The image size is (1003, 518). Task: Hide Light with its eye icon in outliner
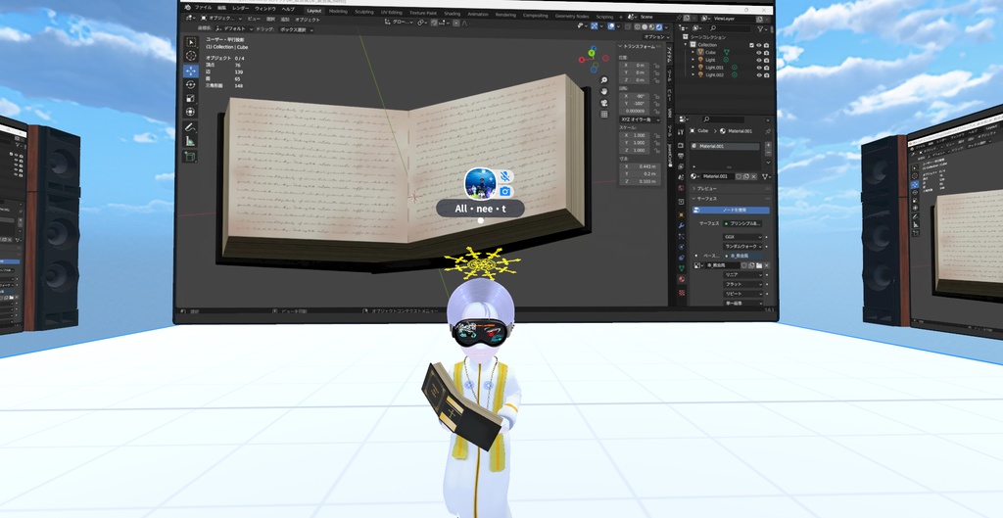759,60
